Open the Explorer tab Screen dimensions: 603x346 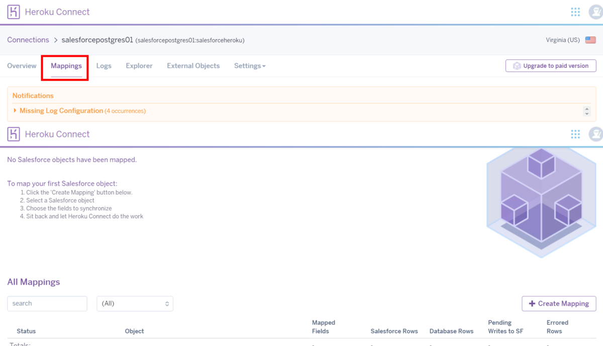coord(139,66)
